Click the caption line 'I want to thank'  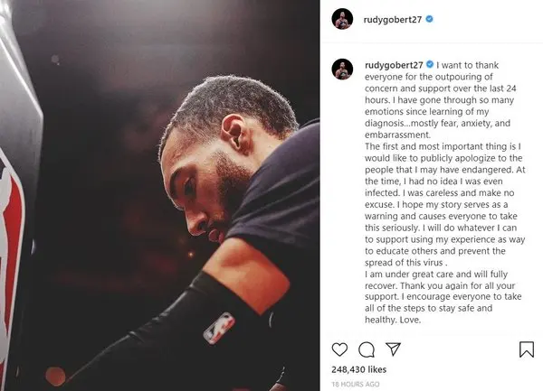467,65
